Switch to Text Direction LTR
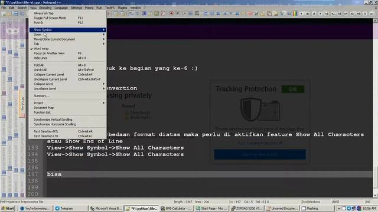 [67, 136]
